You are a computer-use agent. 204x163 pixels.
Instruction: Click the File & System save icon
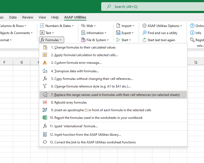[83, 40]
